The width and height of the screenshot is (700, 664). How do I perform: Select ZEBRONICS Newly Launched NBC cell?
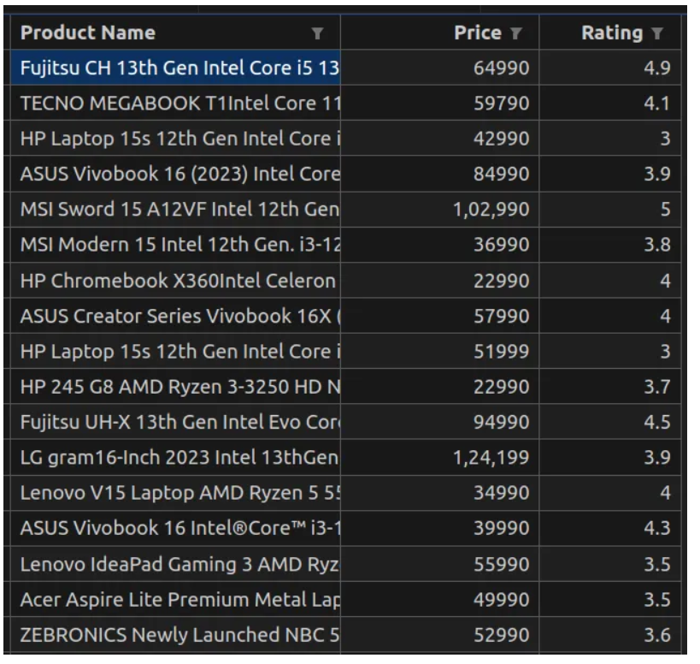coord(175,635)
